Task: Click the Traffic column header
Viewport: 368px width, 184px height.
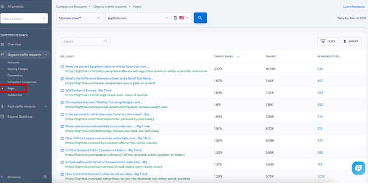Action: pos(270,57)
